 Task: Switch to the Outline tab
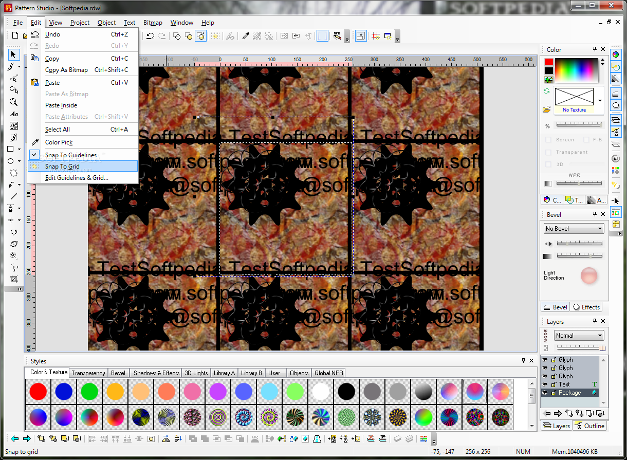(x=589, y=426)
